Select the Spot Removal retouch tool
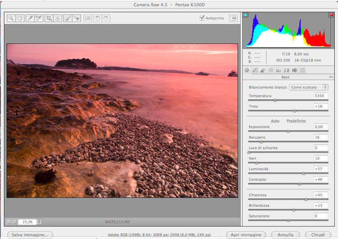338x239 pixels. [68, 18]
